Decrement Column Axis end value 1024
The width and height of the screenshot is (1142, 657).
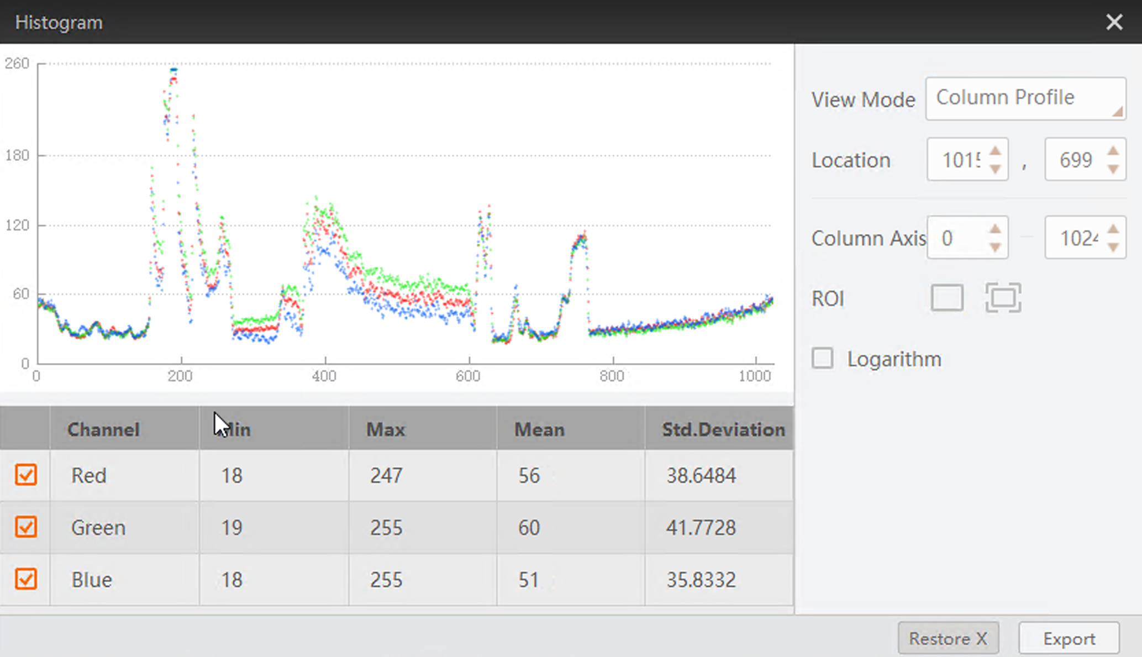1113,248
